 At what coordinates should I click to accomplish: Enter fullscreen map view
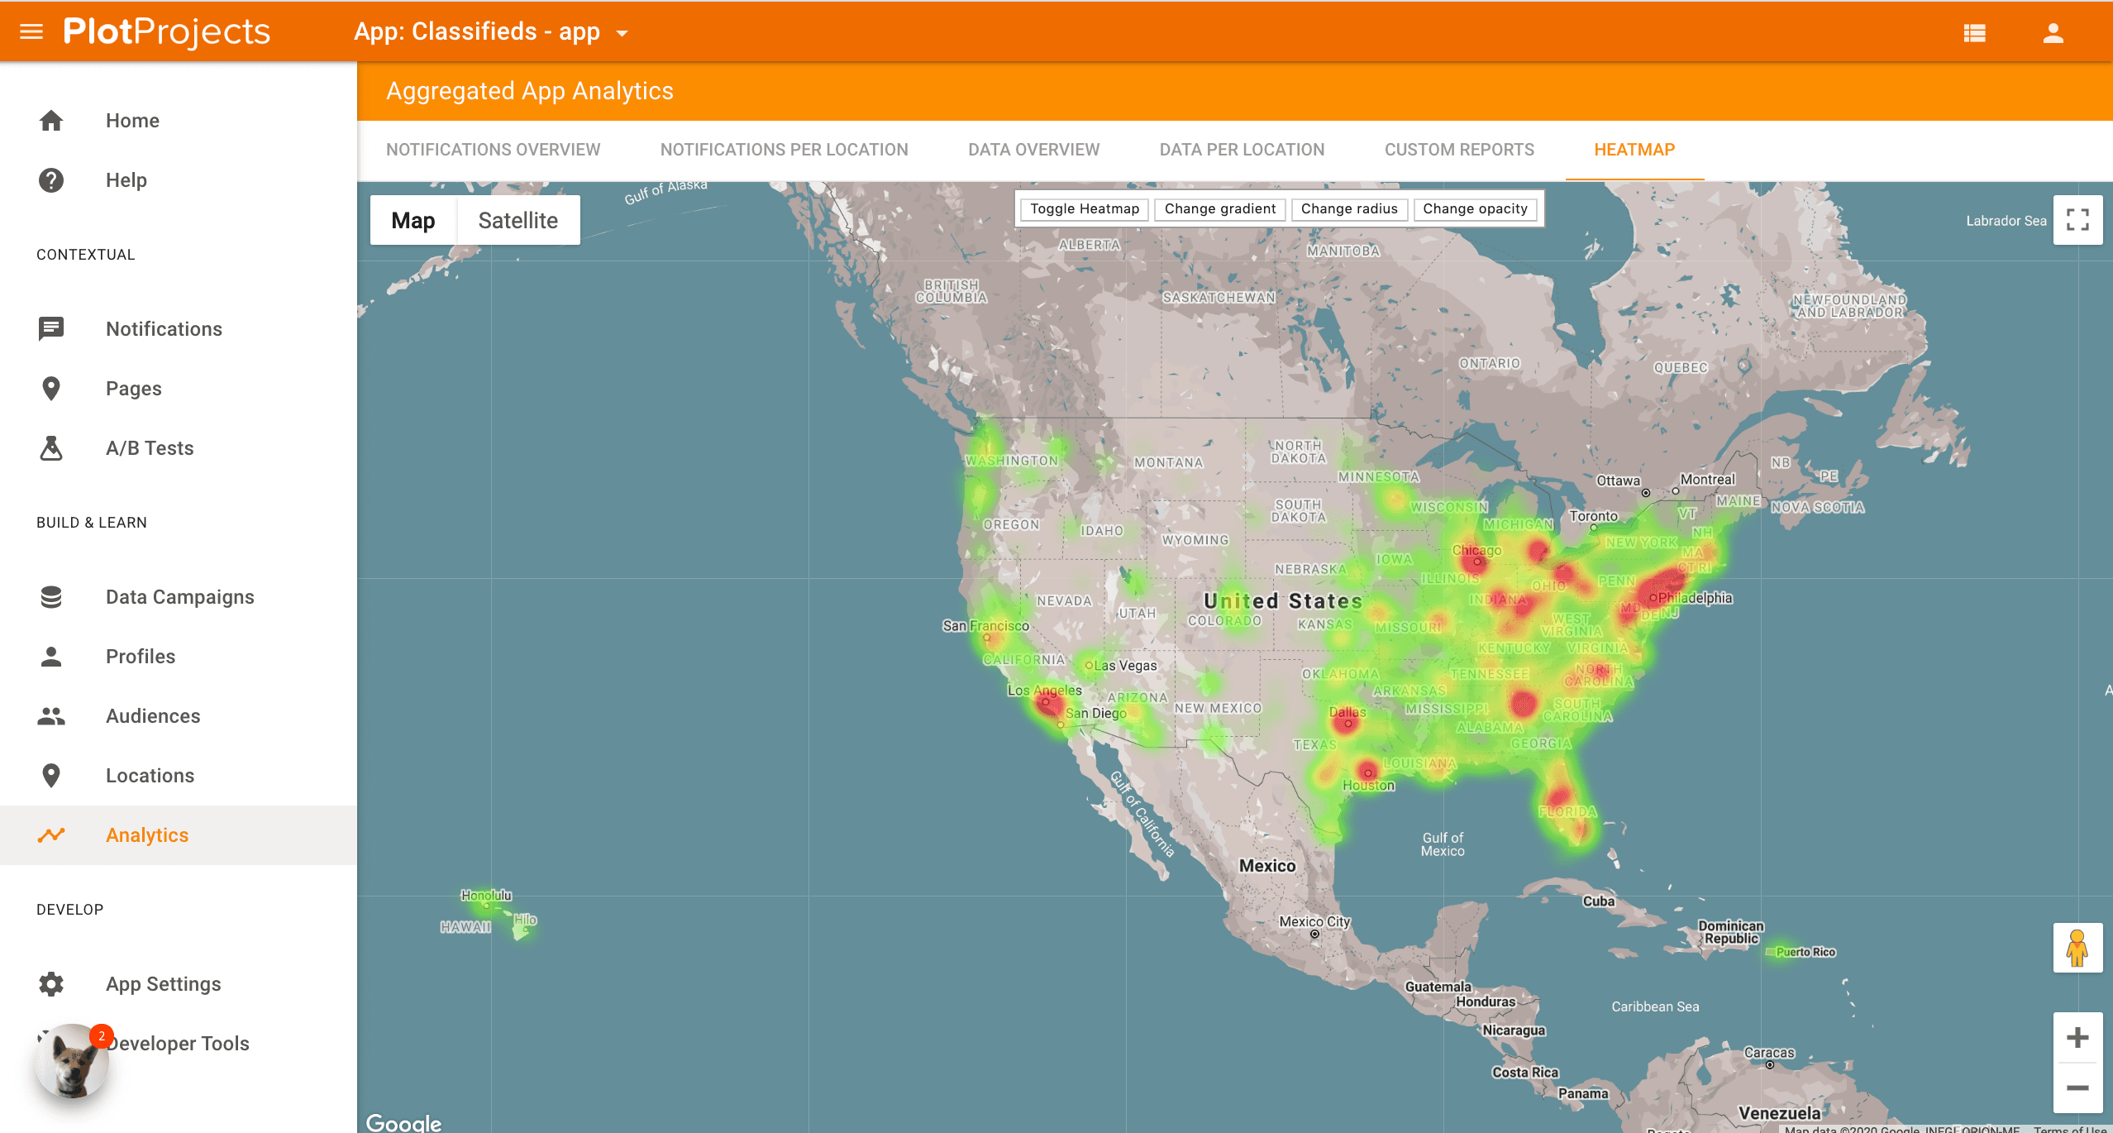pyautogui.click(x=2077, y=220)
